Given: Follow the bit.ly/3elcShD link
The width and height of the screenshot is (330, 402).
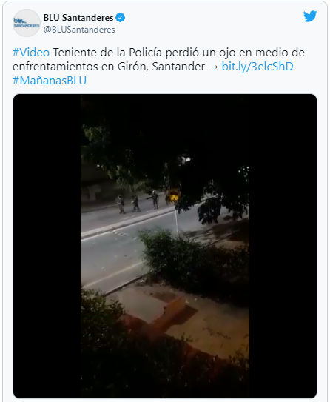Looking at the screenshot, I should (x=257, y=67).
